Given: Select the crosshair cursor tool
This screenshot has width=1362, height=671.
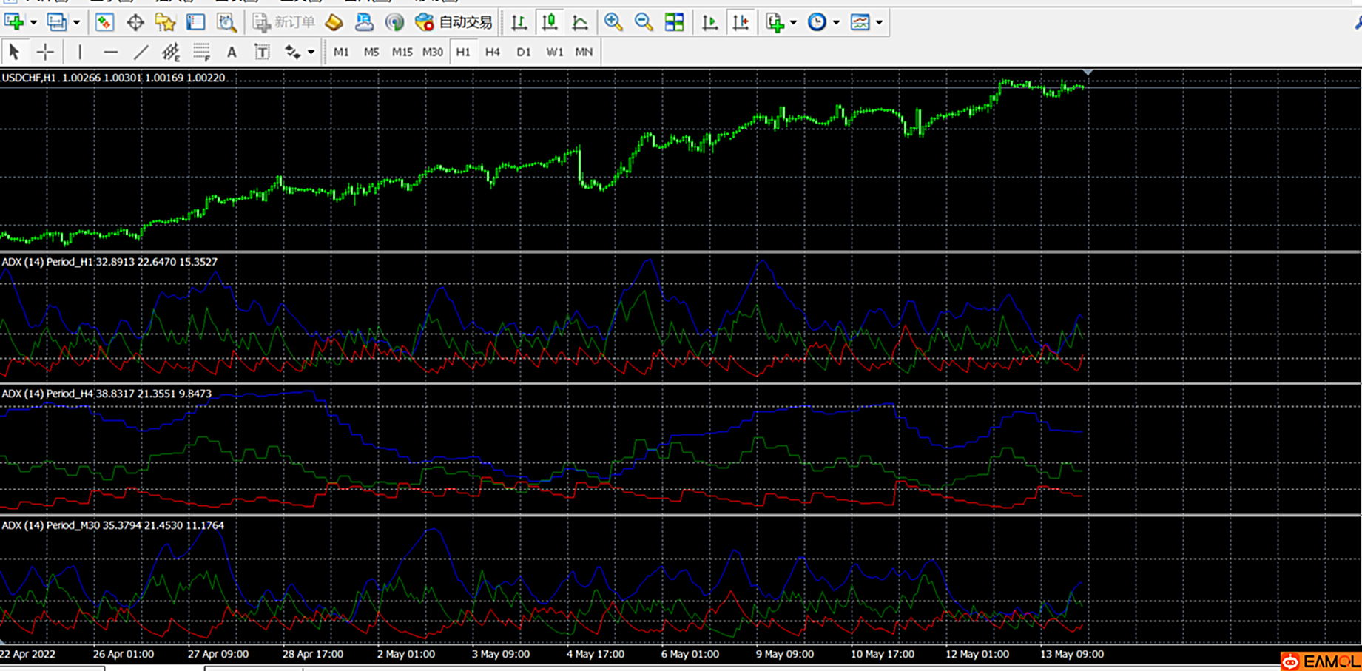Looking at the screenshot, I should [45, 52].
